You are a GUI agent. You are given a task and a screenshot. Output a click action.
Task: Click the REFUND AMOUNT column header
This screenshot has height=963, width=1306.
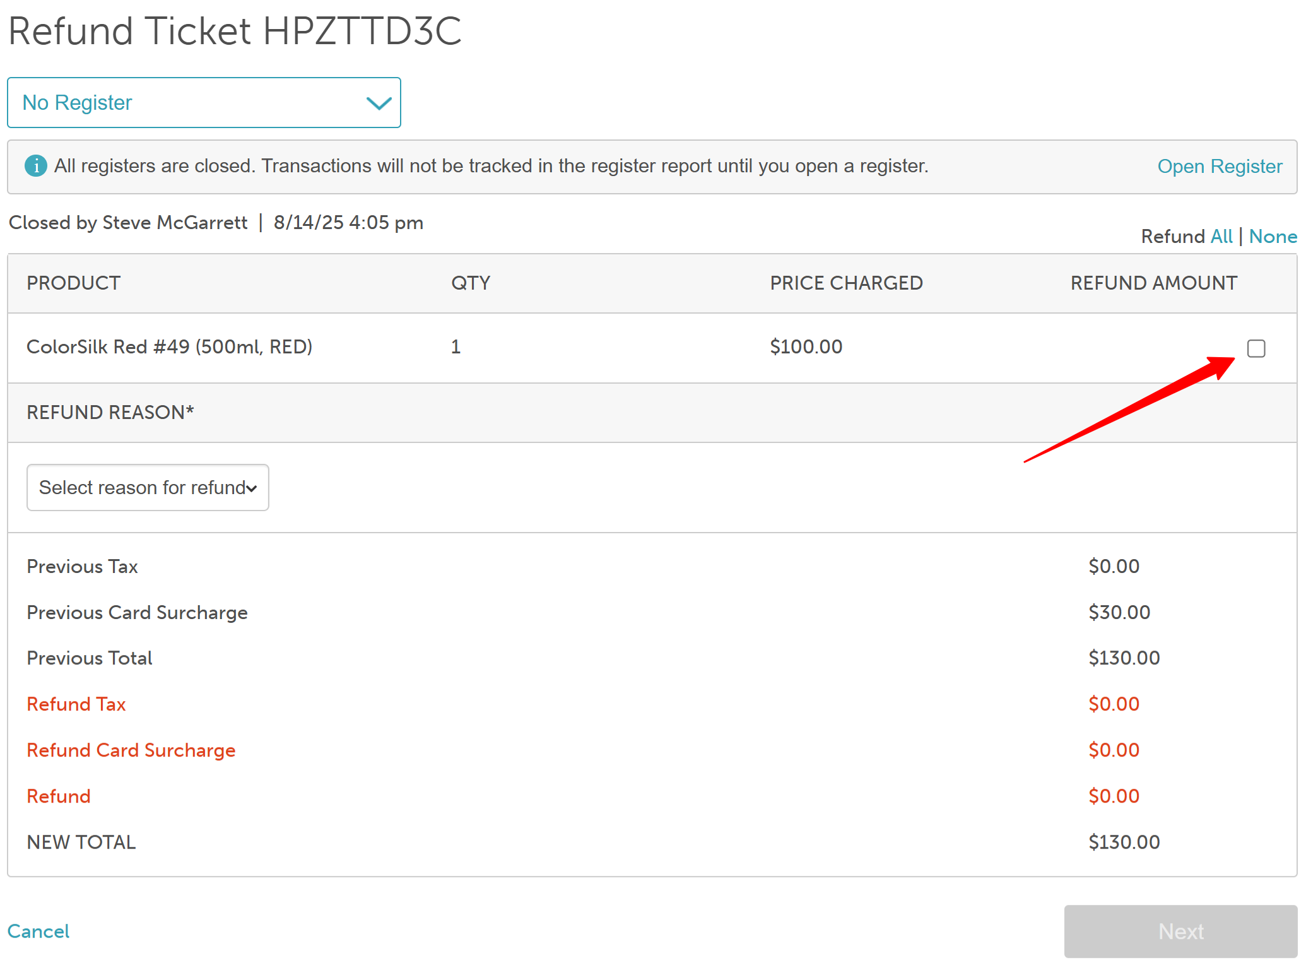pos(1153,283)
